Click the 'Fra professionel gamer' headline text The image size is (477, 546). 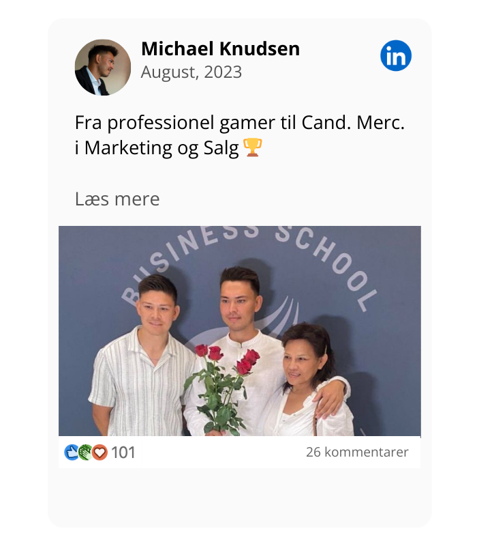click(240, 123)
